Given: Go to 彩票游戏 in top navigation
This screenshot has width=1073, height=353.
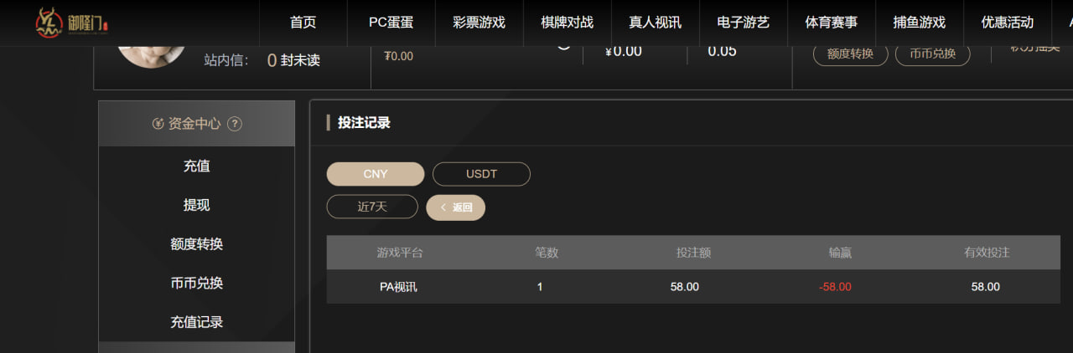Looking at the screenshot, I should coord(479,23).
